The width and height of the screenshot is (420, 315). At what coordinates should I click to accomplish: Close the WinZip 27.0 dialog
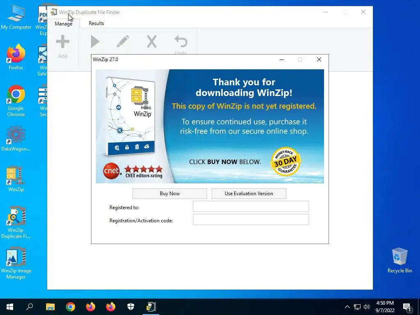click(x=319, y=59)
